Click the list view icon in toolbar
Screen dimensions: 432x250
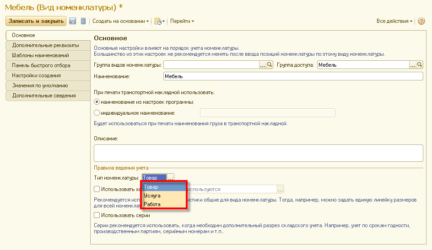83,21
